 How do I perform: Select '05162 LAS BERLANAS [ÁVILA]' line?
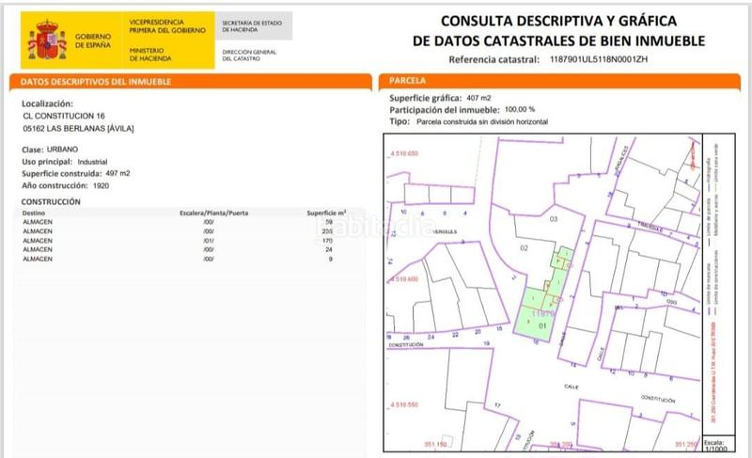[79, 129]
